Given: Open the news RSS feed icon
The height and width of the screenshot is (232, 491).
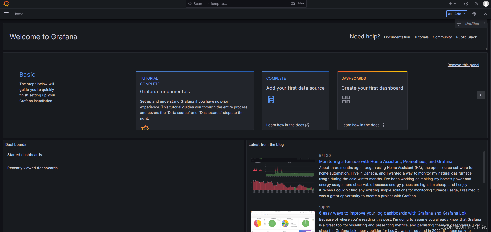Looking at the screenshot, I should click(x=476, y=4).
